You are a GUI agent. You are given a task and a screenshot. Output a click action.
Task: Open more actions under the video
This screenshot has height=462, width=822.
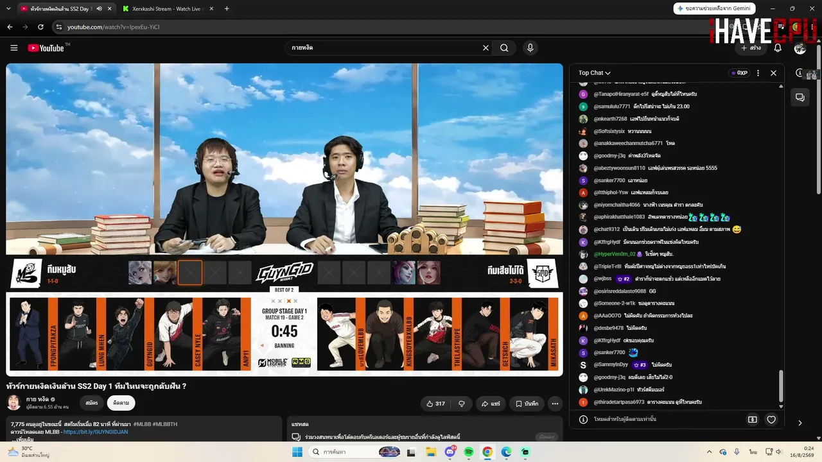(555, 404)
